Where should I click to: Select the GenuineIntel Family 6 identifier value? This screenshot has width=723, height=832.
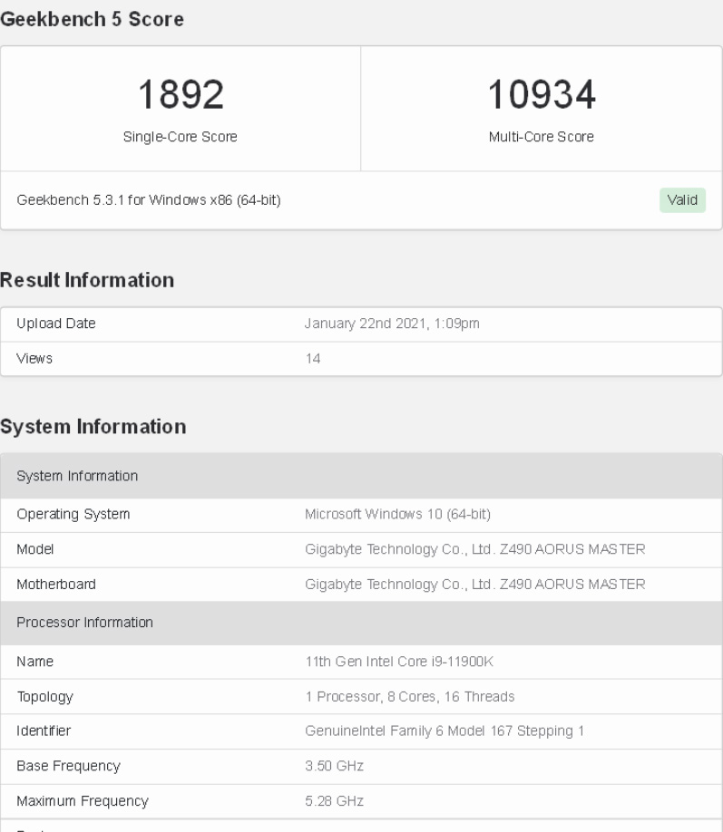coord(445,731)
